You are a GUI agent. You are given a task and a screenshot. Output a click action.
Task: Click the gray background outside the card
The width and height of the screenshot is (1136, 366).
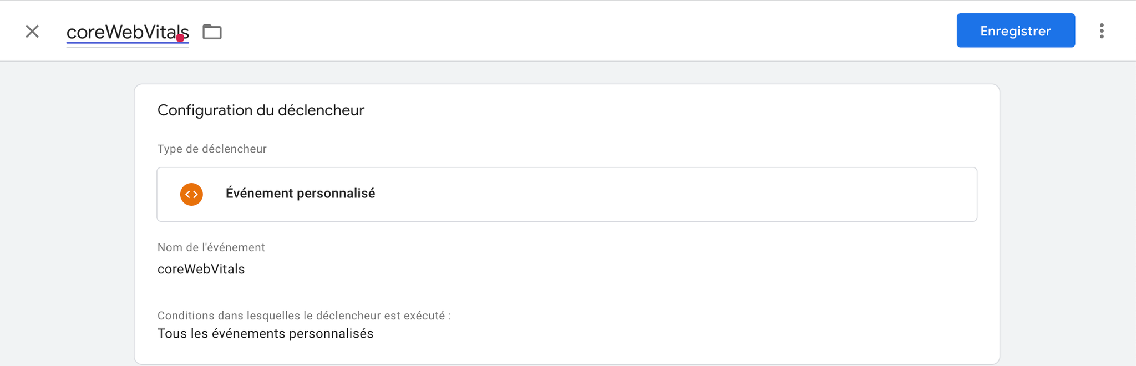tap(67, 222)
